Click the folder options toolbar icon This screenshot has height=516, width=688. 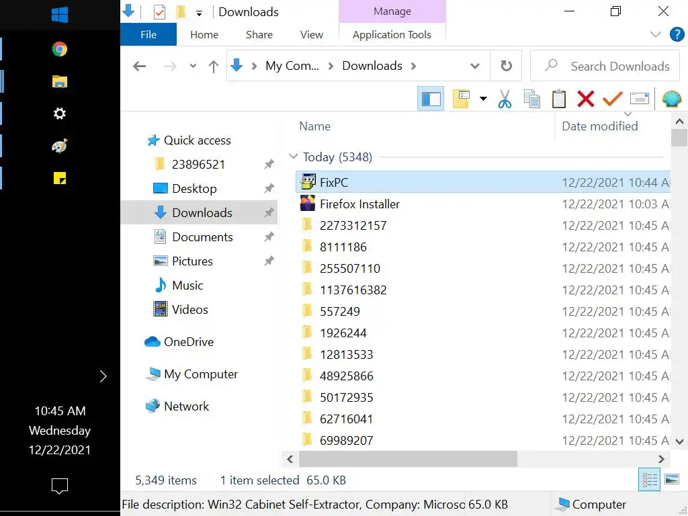[461, 99]
